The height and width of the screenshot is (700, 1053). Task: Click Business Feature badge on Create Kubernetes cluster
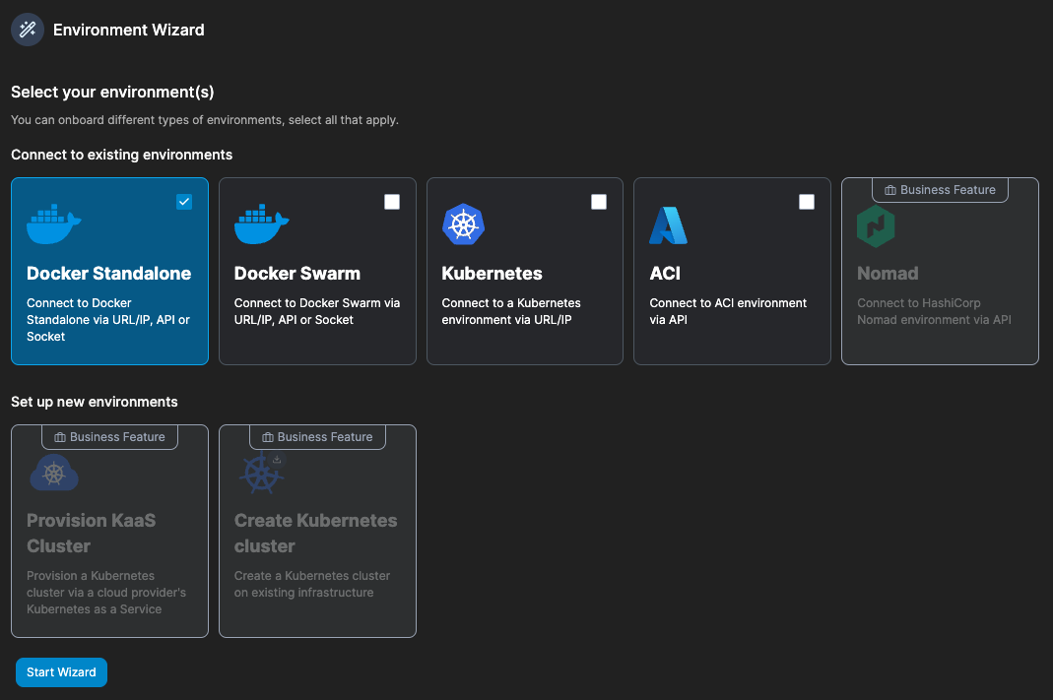(317, 436)
